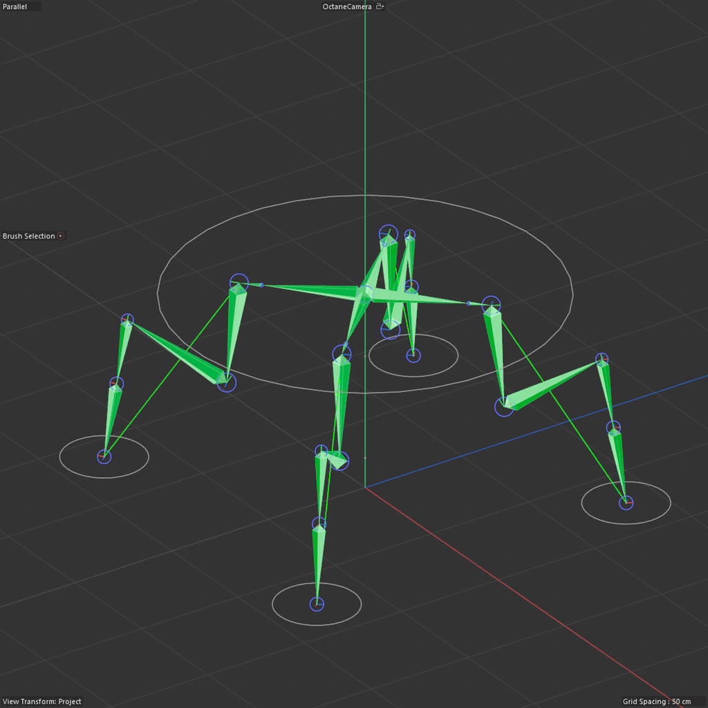Click the Grid Spacing : 50 cm readout
This screenshot has width=708, height=708.
[x=657, y=701]
